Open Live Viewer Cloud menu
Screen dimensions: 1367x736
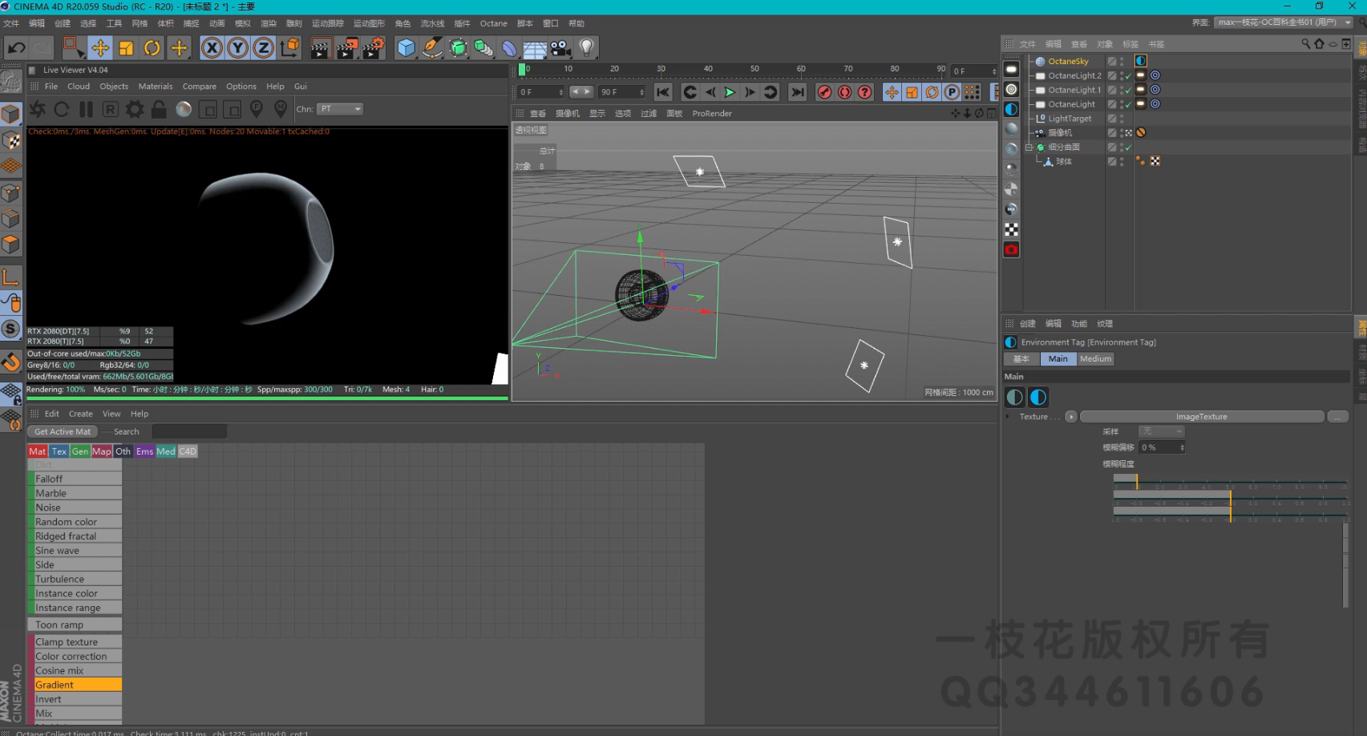(79, 87)
